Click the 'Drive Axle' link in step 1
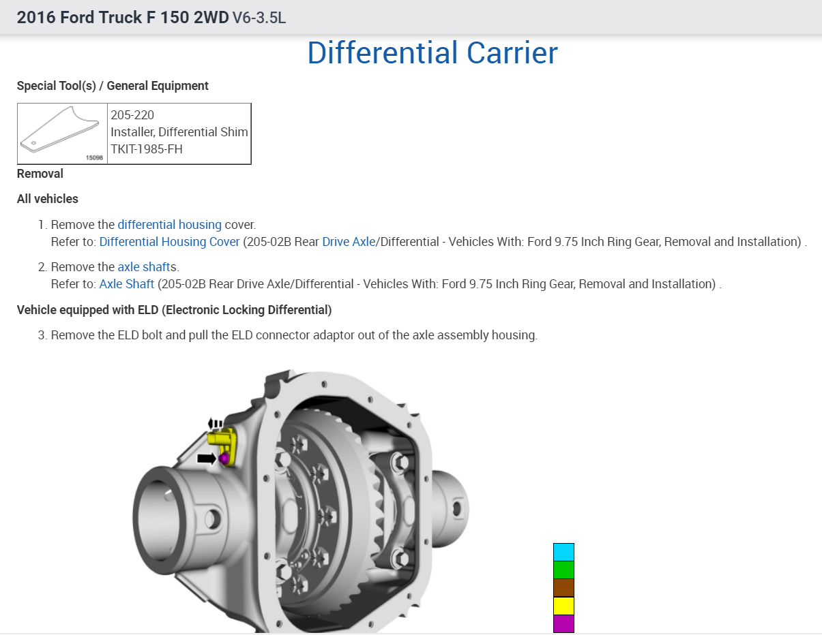822x635 pixels. tap(349, 242)
